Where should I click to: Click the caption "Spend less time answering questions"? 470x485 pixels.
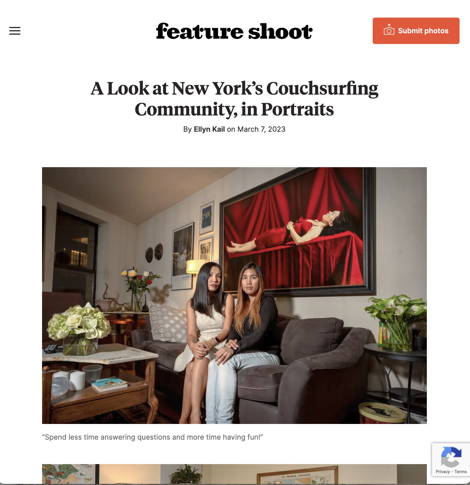[x=153, y=437]
